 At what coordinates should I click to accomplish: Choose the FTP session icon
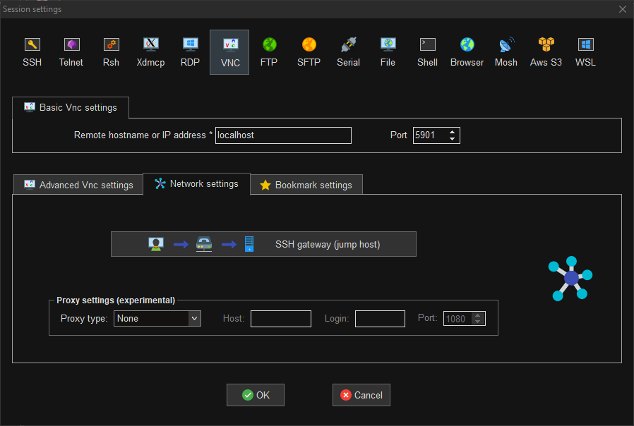click(x=269, y=52)
